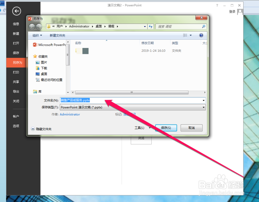The width and height of the screenshot is (259, 202).
Task: Click the back arrow circle in PowerPoint backstage
Action: tap(17, 11)
